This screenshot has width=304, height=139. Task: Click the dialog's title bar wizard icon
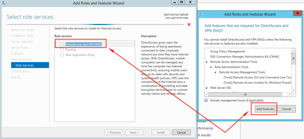point(201,14)
